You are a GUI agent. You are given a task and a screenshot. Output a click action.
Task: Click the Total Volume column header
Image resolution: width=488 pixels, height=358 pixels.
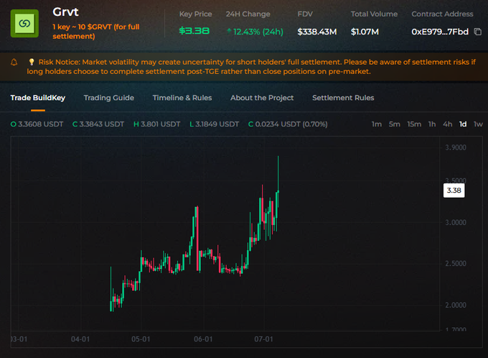click(x=374, y=14)
